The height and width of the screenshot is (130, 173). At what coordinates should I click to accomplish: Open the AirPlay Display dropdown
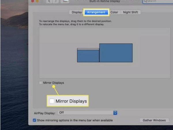[87, 113]
